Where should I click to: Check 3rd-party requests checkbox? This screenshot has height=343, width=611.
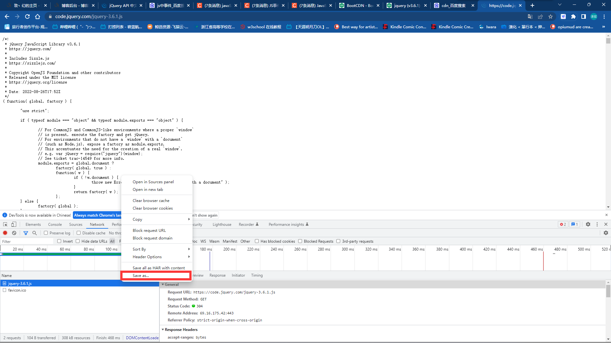tap(338, 241)
